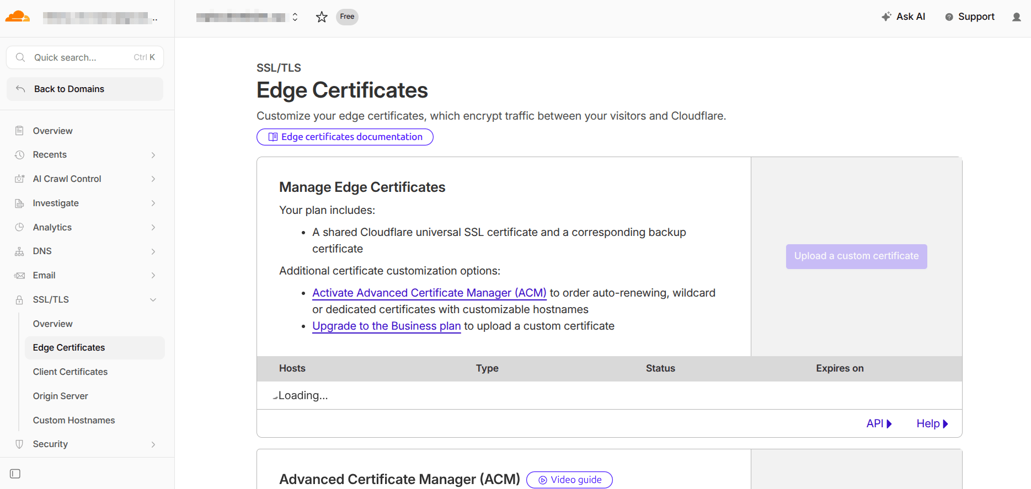Image resolution: width=1031 pixels, height=489 pixels.
Task: Select Edge Certificates in sidebar
Action: [x=95, y=347]
